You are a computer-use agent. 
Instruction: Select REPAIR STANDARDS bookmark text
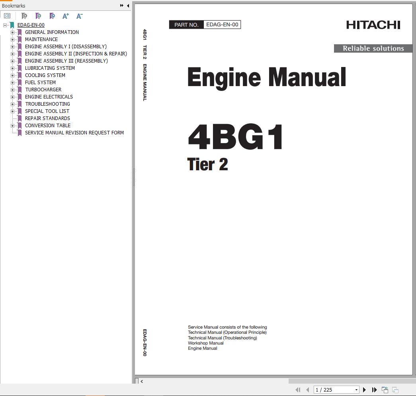tap(47, 118)
